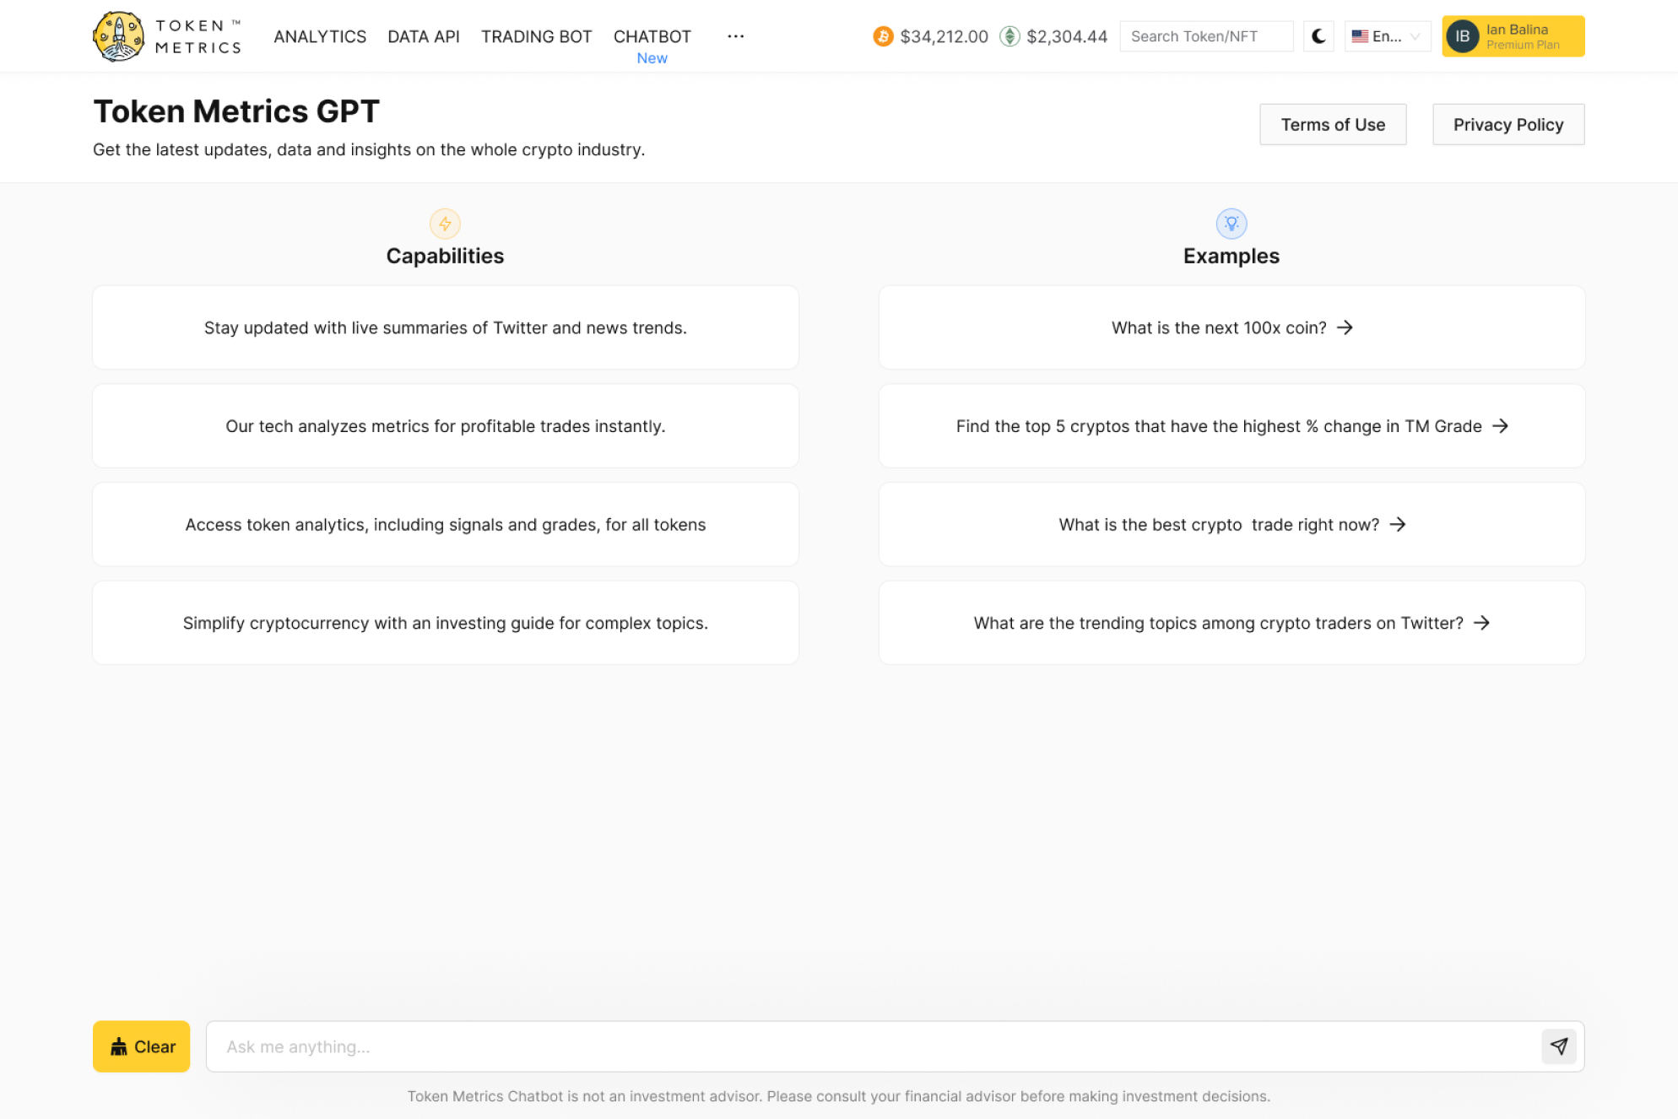Send the message with paper plane icon
1678x1119 pixels.
coord(1558,1046)
